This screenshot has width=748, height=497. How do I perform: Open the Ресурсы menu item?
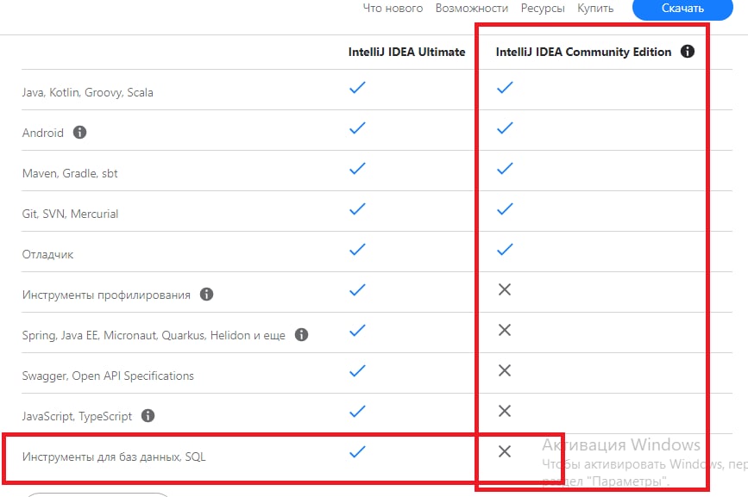543,8
